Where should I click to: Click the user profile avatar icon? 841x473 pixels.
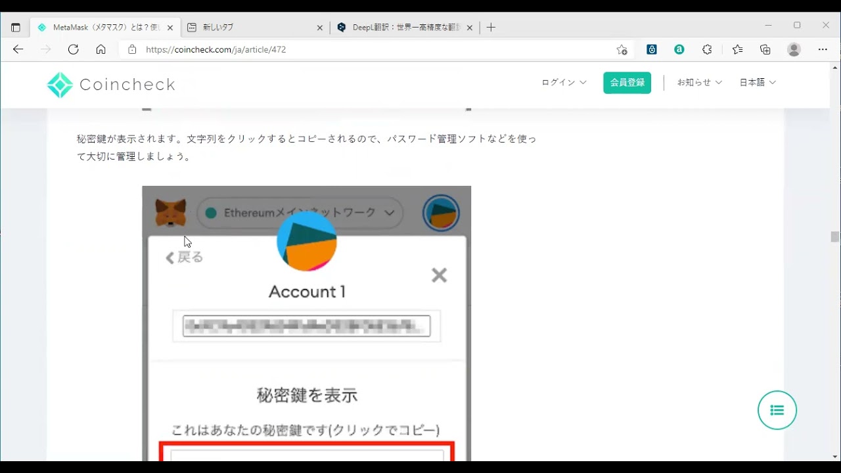[794, 49]
